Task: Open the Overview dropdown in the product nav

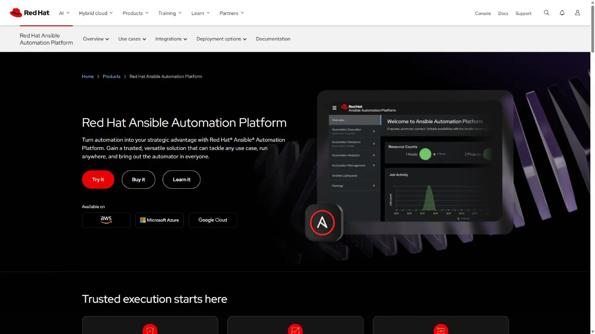Action: point(96,39)
